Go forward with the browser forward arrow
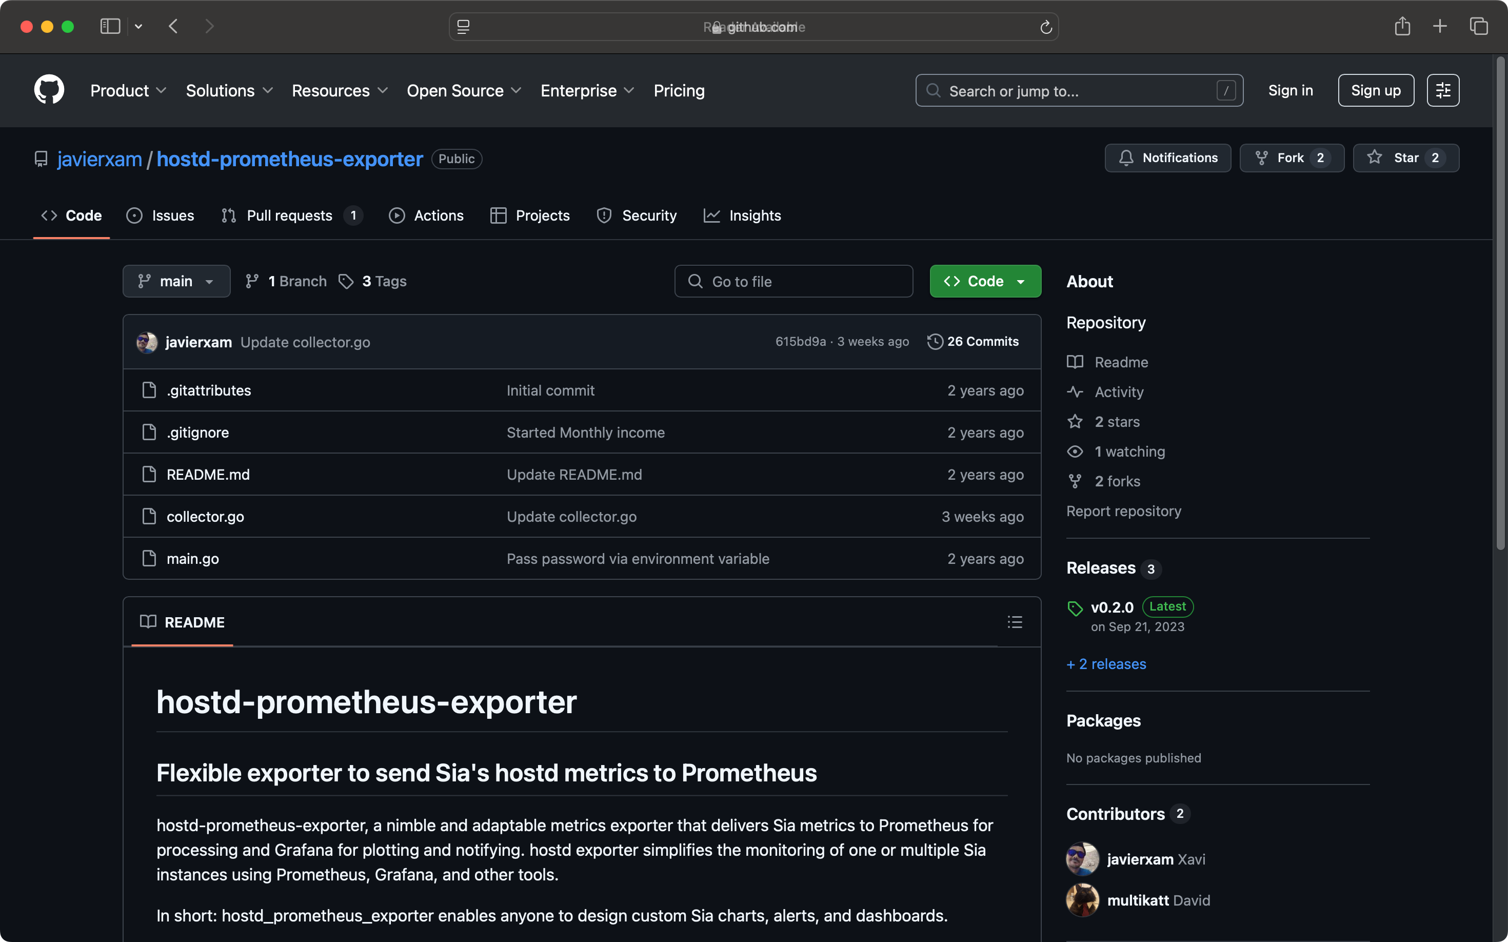The height and width of the screenshot is (942, 1508). click(209, 26)
